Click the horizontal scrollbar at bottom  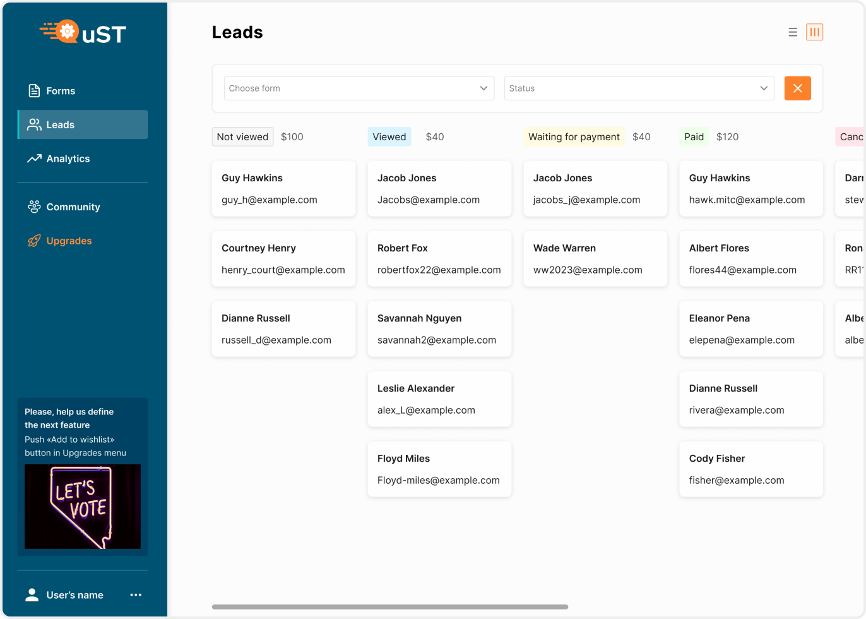[389, 607]
